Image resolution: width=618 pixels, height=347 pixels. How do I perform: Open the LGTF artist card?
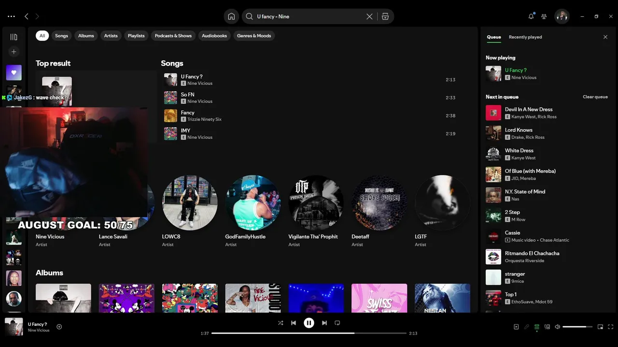pyautogui.click(x=442, y=212)
